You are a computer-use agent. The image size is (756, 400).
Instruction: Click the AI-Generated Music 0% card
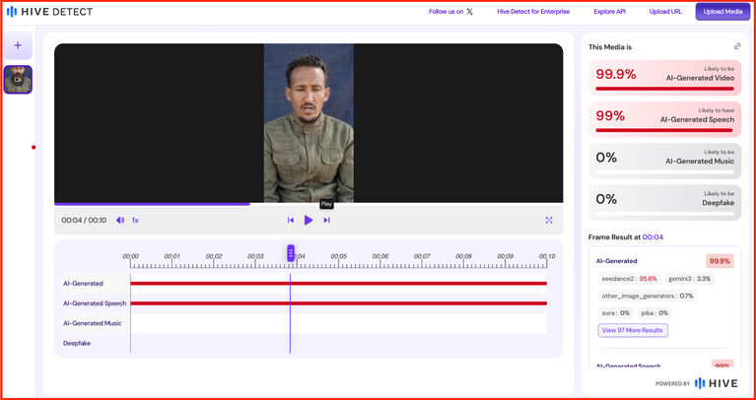coord(665,161)
